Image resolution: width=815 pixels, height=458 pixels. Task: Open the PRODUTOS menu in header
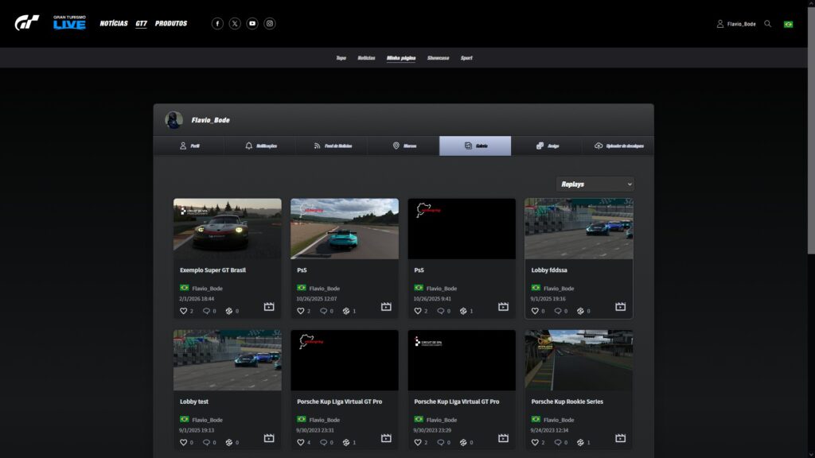(x=171, y=24)
